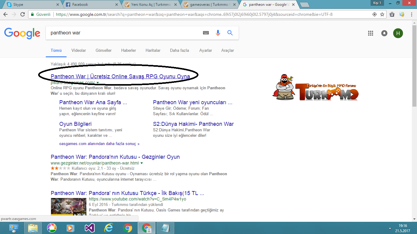Open a new tab with the blank tab button
The width and height of the screenshot is (417, 234).
pyautogui.click(x=304, y=5)
